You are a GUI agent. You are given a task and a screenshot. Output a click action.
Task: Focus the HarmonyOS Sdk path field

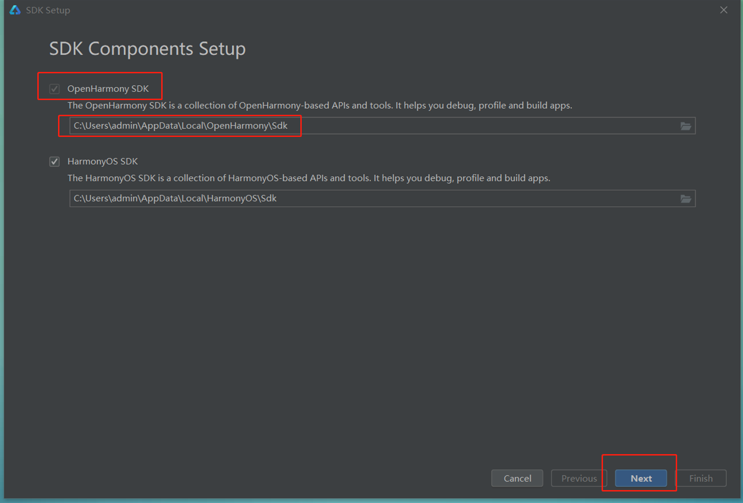click(373, 199)
